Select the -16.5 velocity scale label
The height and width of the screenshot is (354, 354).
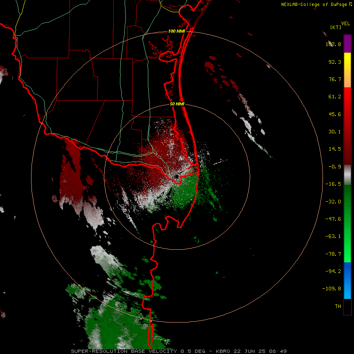333,184
